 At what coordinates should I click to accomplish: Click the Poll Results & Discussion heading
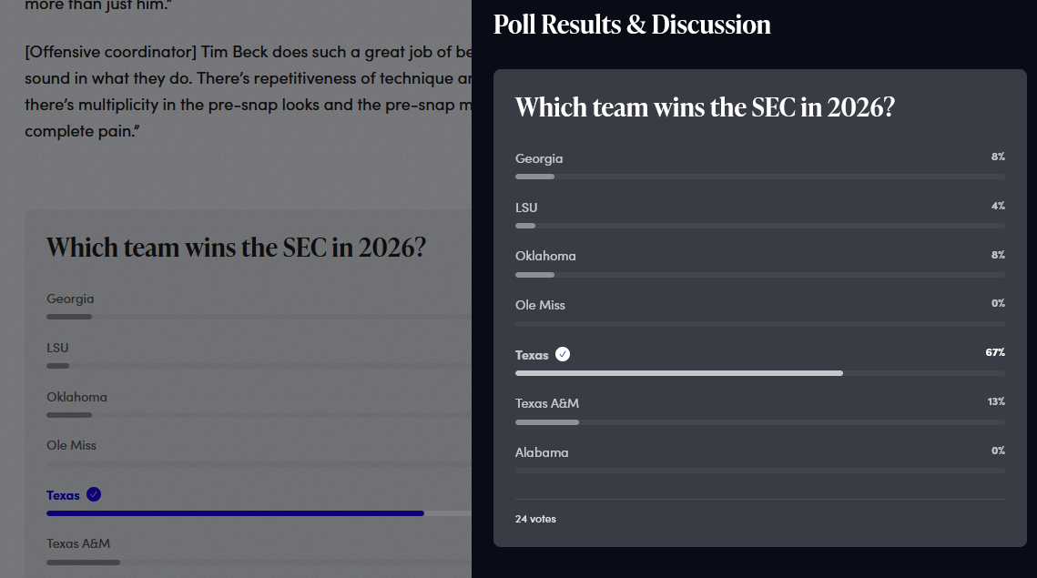point(632,25)
